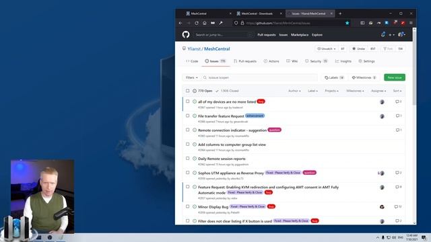Toggle the blue bookmark star in address bar
This screenshot has width=431, height=242.
347,23
